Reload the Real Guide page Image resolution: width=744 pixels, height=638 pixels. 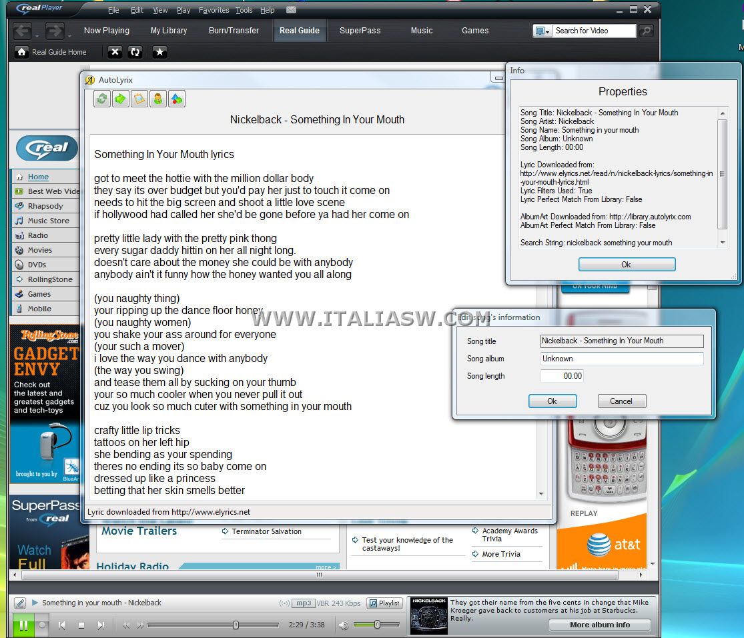(135, 51)
